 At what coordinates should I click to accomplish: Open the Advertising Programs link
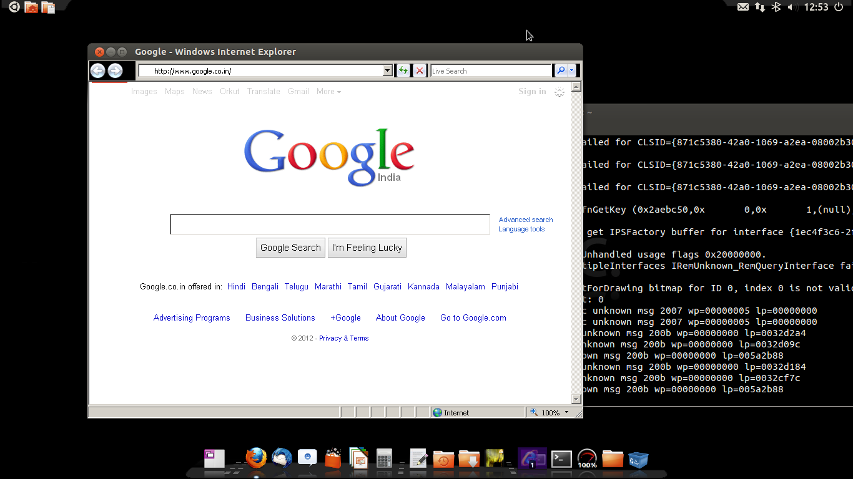click(192, 318)
